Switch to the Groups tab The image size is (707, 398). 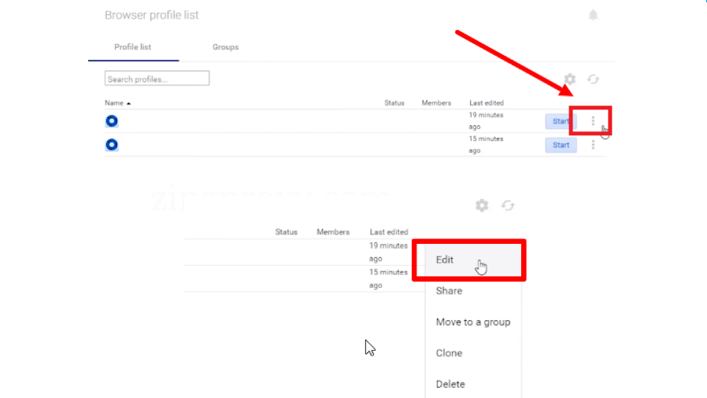tap(225, 47)
